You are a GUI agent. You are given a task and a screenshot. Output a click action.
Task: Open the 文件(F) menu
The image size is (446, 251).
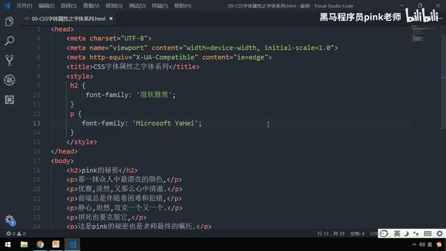[x=24, y=6]
